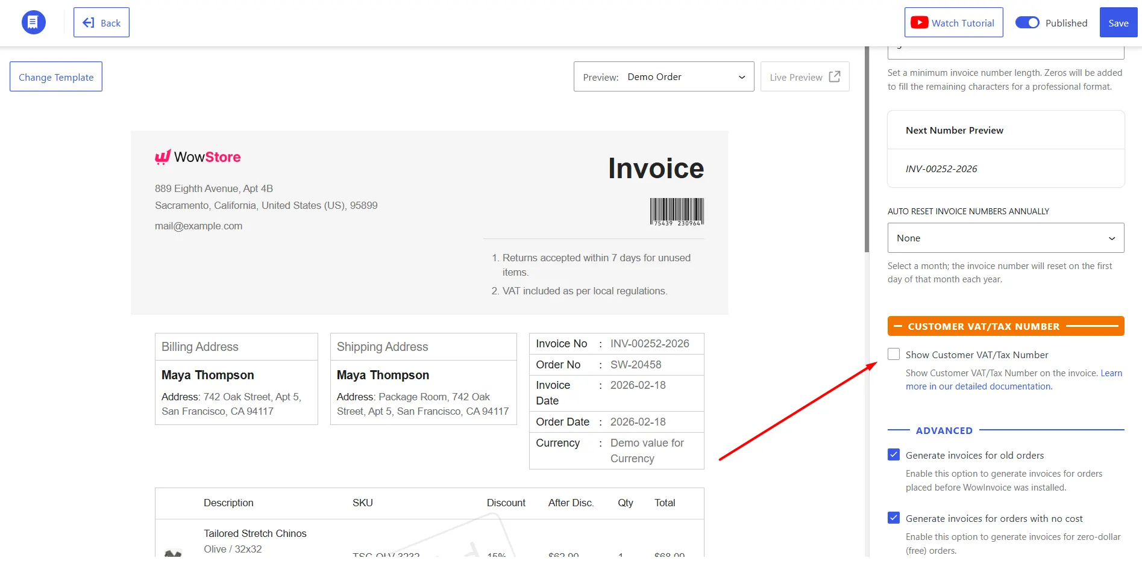Uncheck Generate invoices for orders with no cost

(x=894, y=518)
